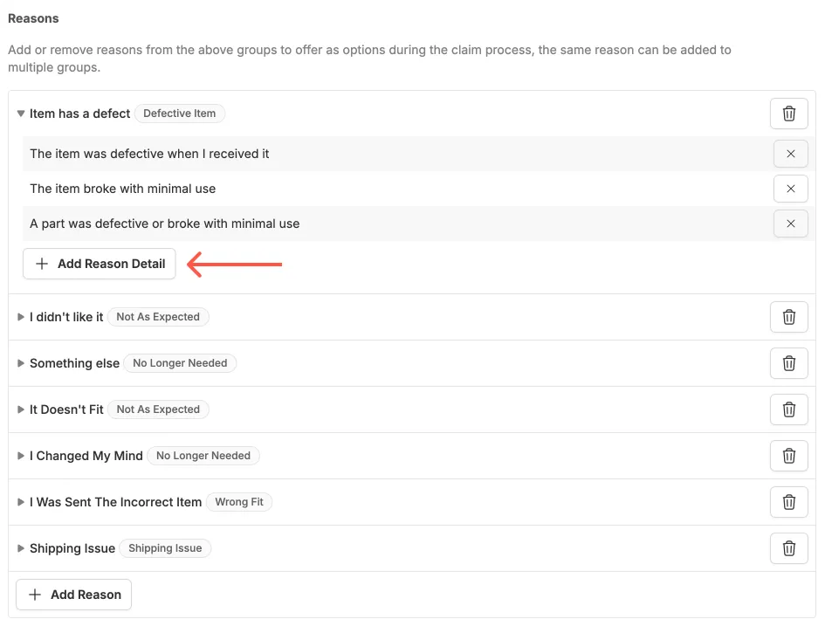Delete the 'Something else' reason
The image size is (825, 626).
(x=788, y=363)
